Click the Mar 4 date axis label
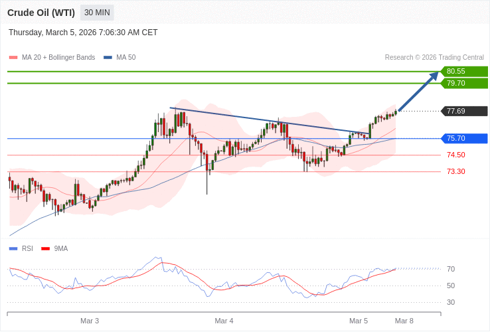 point(224,321)
